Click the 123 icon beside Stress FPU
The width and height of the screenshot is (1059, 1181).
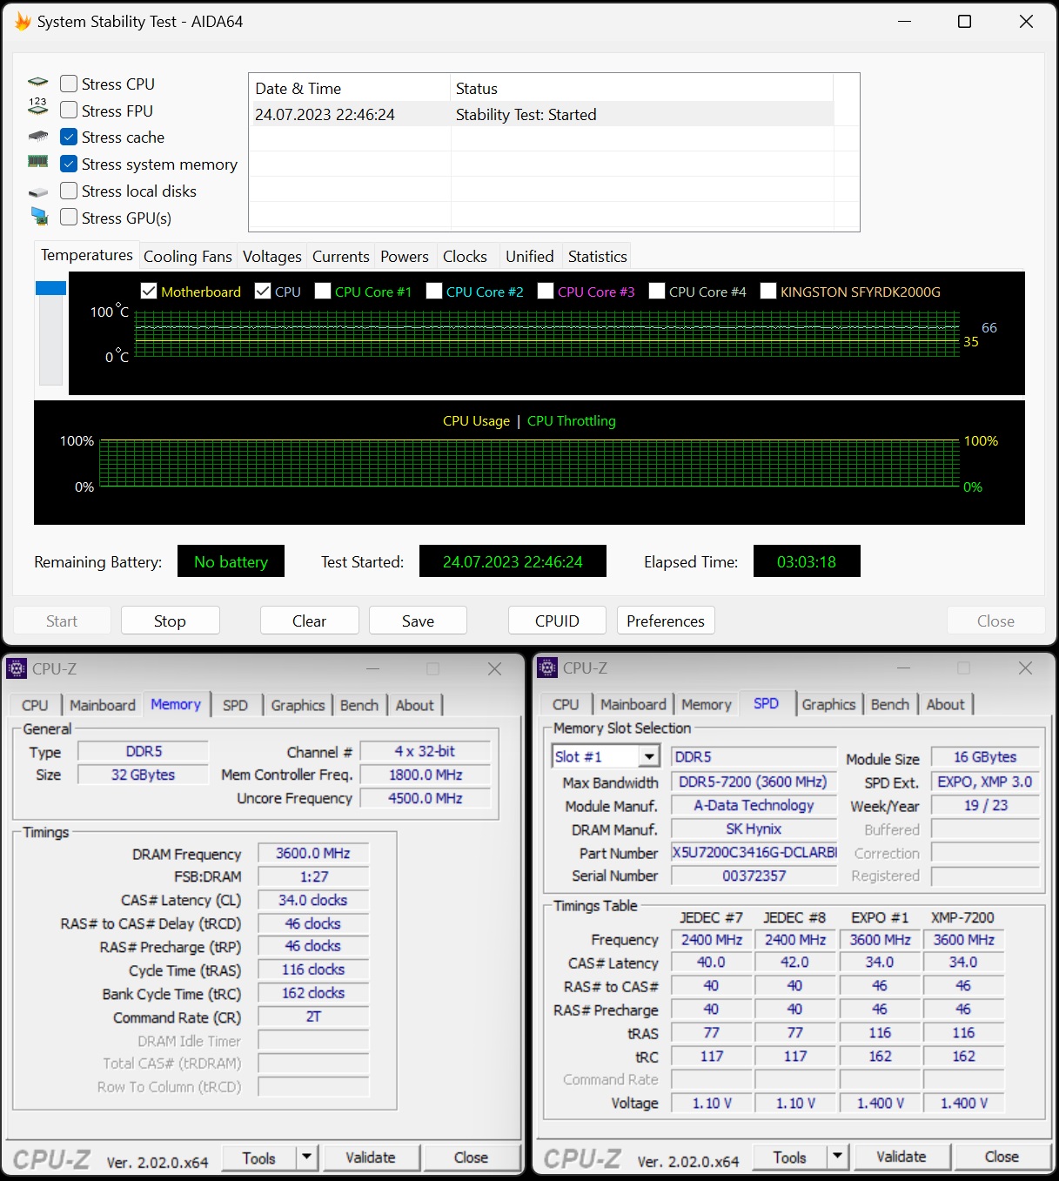(x=38, y=106)
